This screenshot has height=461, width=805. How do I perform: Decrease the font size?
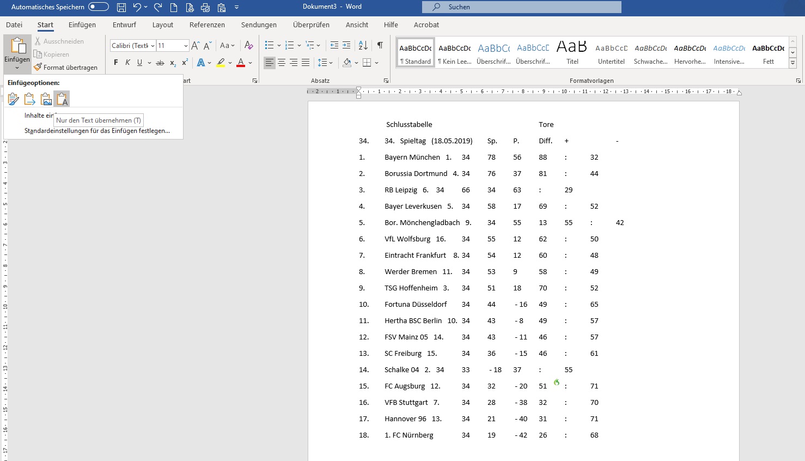208,46
